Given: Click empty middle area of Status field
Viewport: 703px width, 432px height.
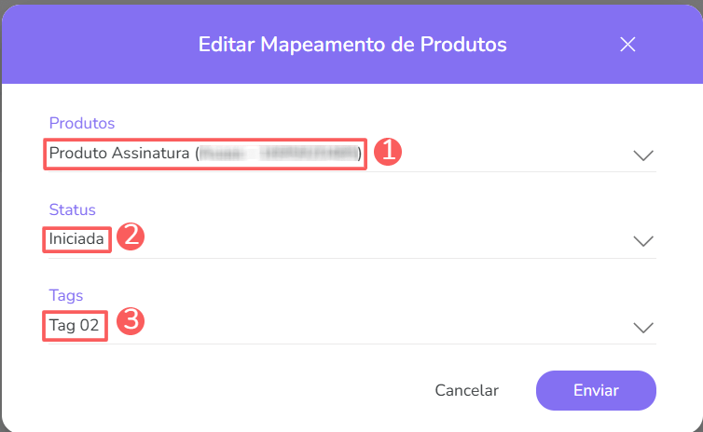Looking at the screenshot, I should coord(373,239).
